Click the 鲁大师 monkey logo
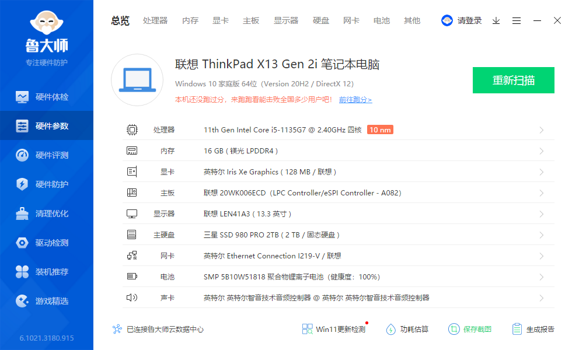Image resolution: width=572 pixels, height=350 pixels. click(47, 23)
